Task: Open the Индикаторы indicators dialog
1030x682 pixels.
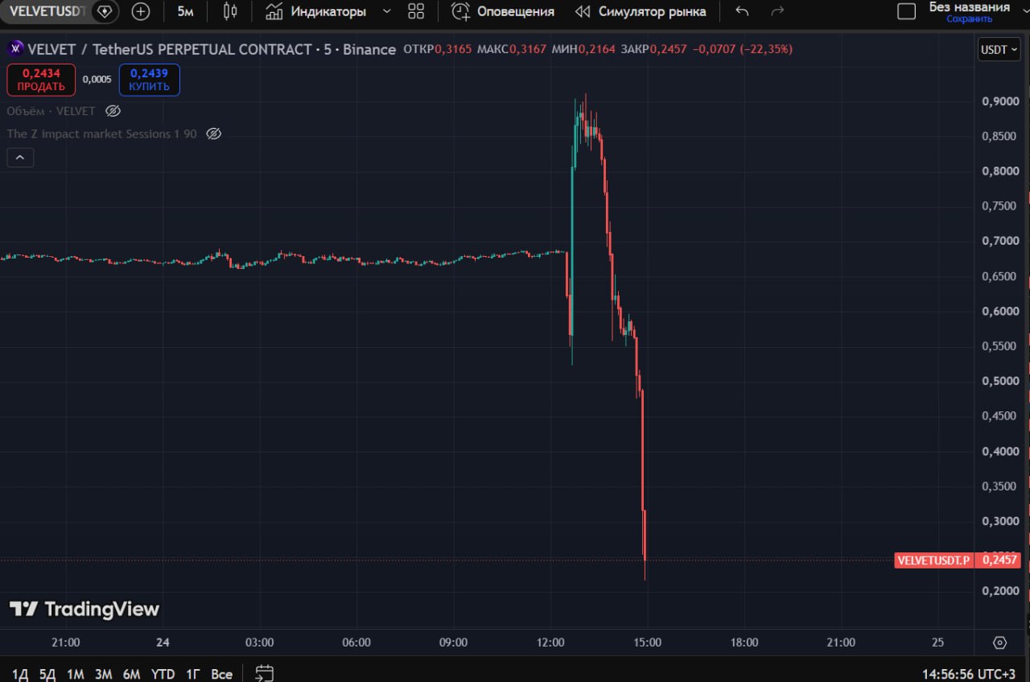Action: pos(315,11)
